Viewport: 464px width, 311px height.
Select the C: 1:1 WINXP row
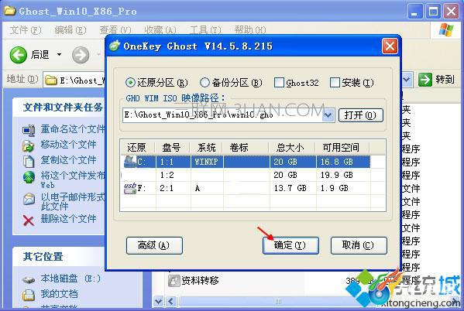pos(246,162)
